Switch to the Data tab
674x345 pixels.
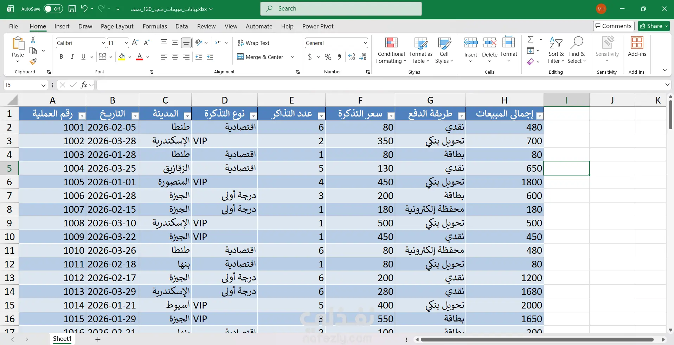point(181,26)
